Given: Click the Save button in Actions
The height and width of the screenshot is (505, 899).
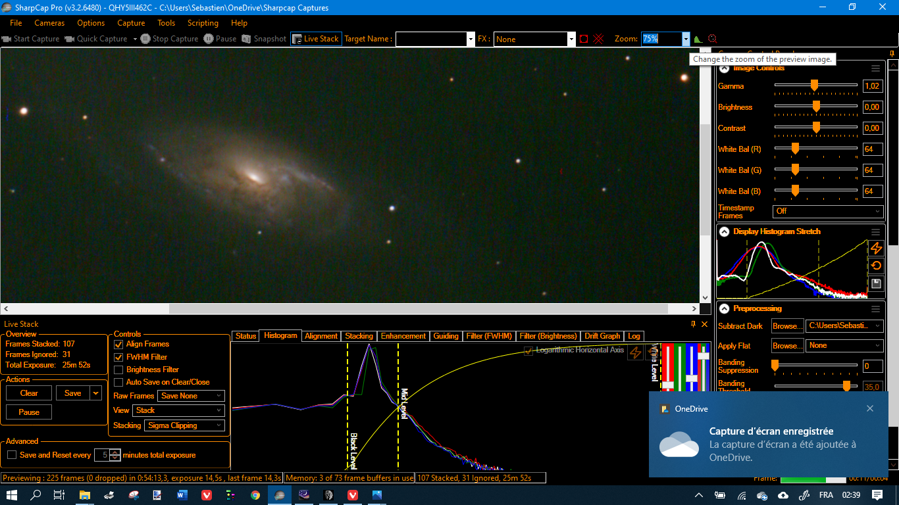Looking at the screenshot, I should click(x=73, y=393).
